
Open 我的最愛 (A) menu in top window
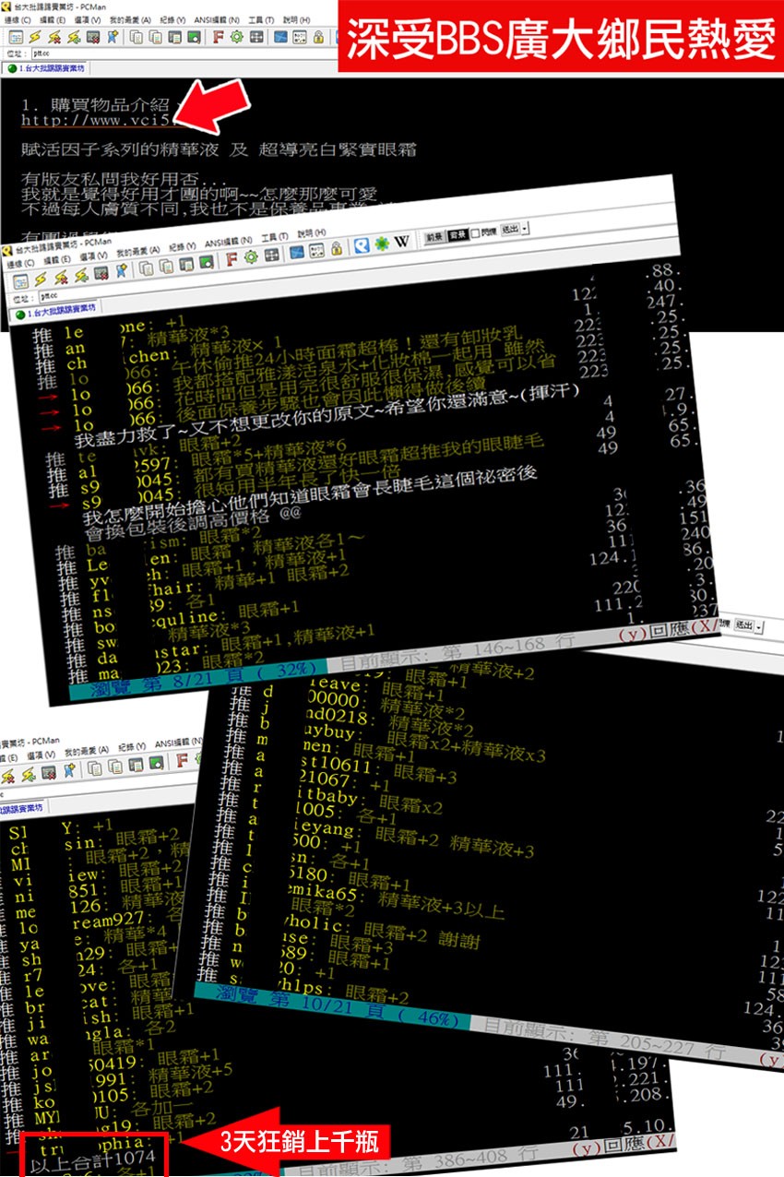click(x=128, y=19)
